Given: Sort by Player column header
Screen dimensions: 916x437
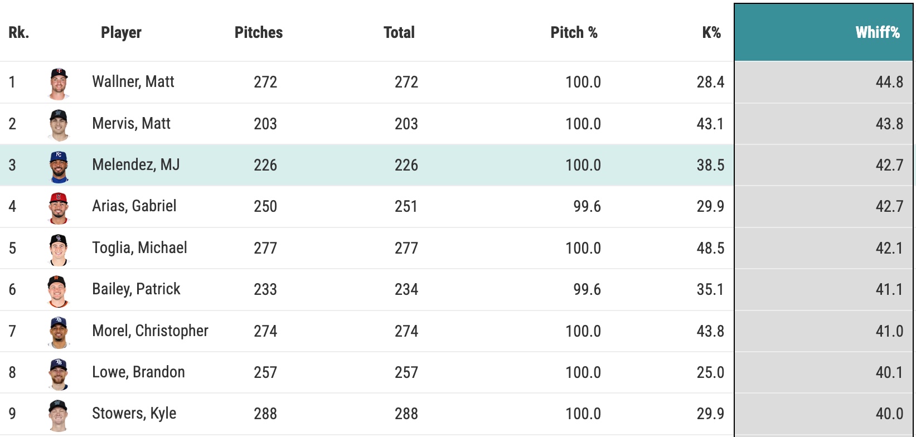Looking at the screenshot, I should [x=121, y=32].
